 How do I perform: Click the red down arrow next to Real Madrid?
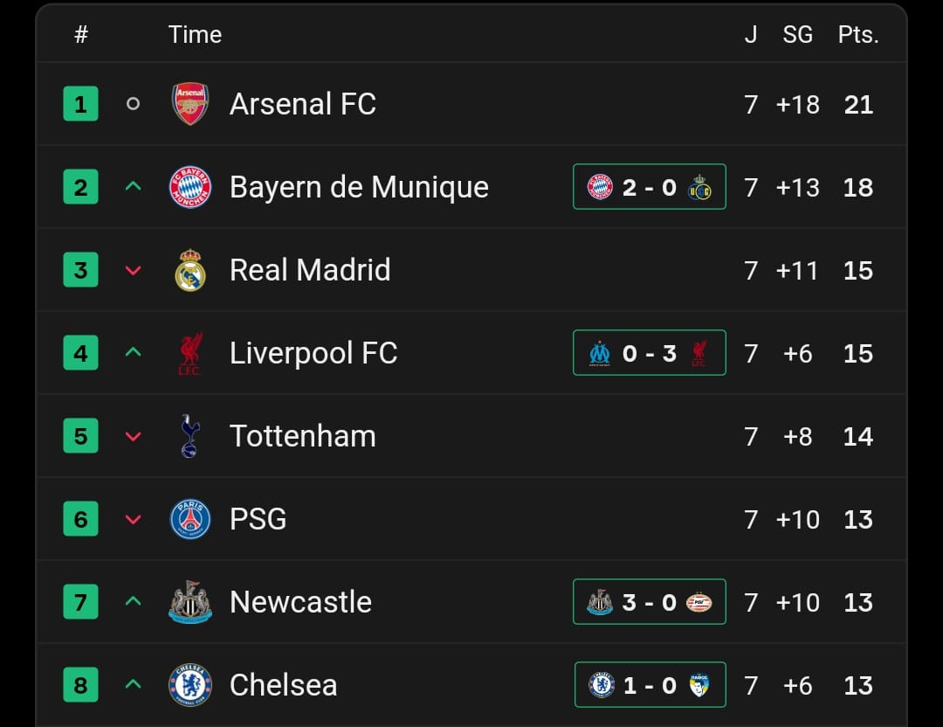pyautogui.click(x=133, y=270)
